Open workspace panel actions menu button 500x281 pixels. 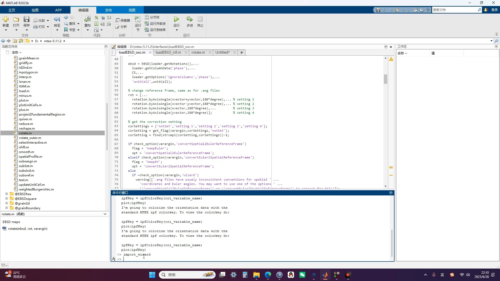pos(496,47)
